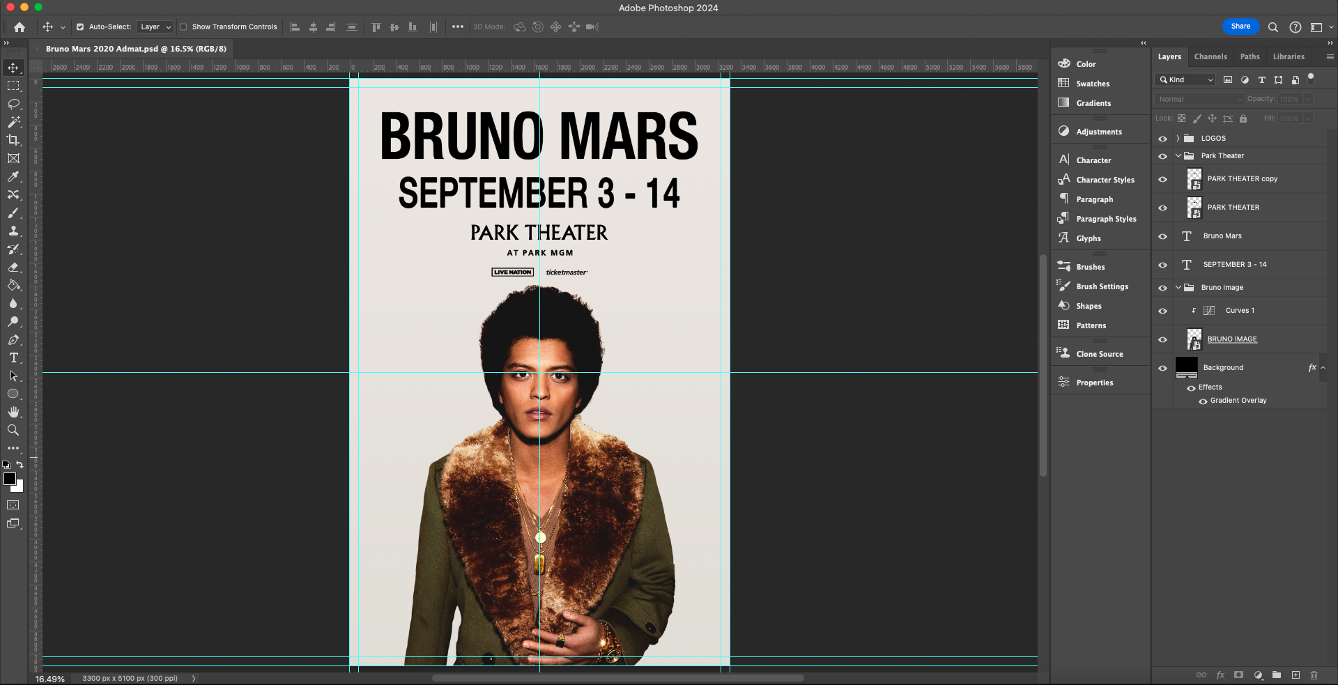Select the Eyedropper tool
Viewport: 1338px width, 685px height.
click(13, 176)
